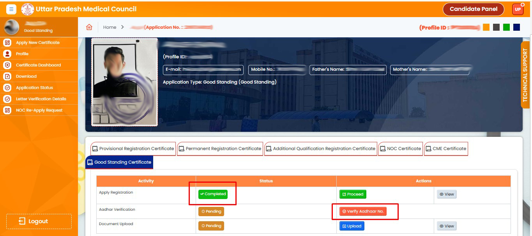Click the Download sidebar icon

(7, 77)
